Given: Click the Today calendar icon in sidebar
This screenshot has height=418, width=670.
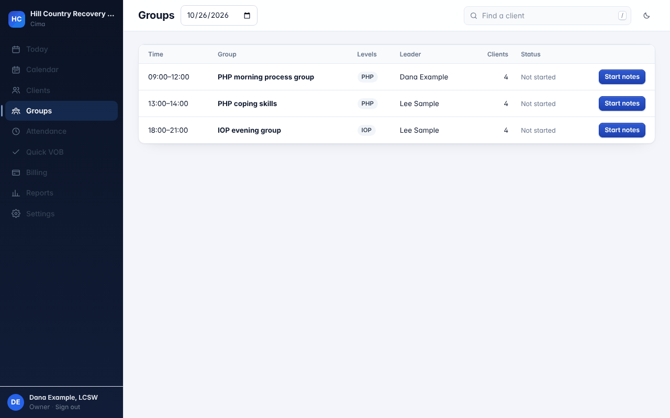Looking at the screenshot, I should coord(16,49).
